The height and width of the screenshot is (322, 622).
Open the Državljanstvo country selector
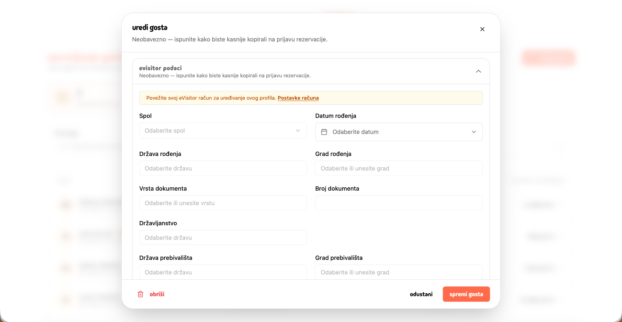(x=223, y=238)
